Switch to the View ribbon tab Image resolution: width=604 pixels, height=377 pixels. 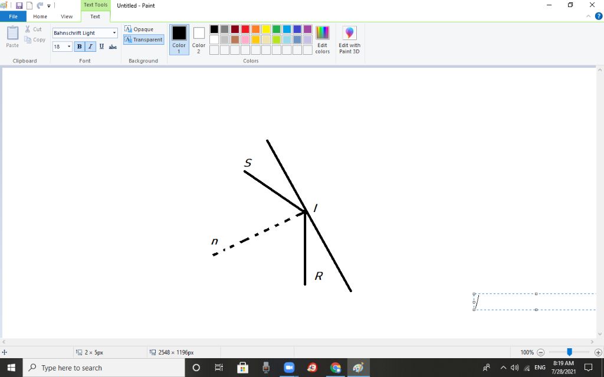coord(67,16)
